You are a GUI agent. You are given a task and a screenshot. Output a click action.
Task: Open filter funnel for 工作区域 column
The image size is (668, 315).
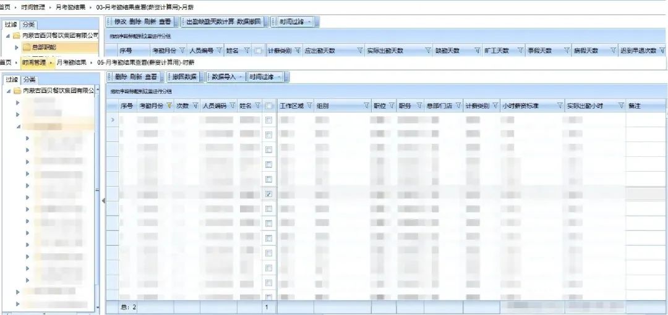tap(309, 106)
